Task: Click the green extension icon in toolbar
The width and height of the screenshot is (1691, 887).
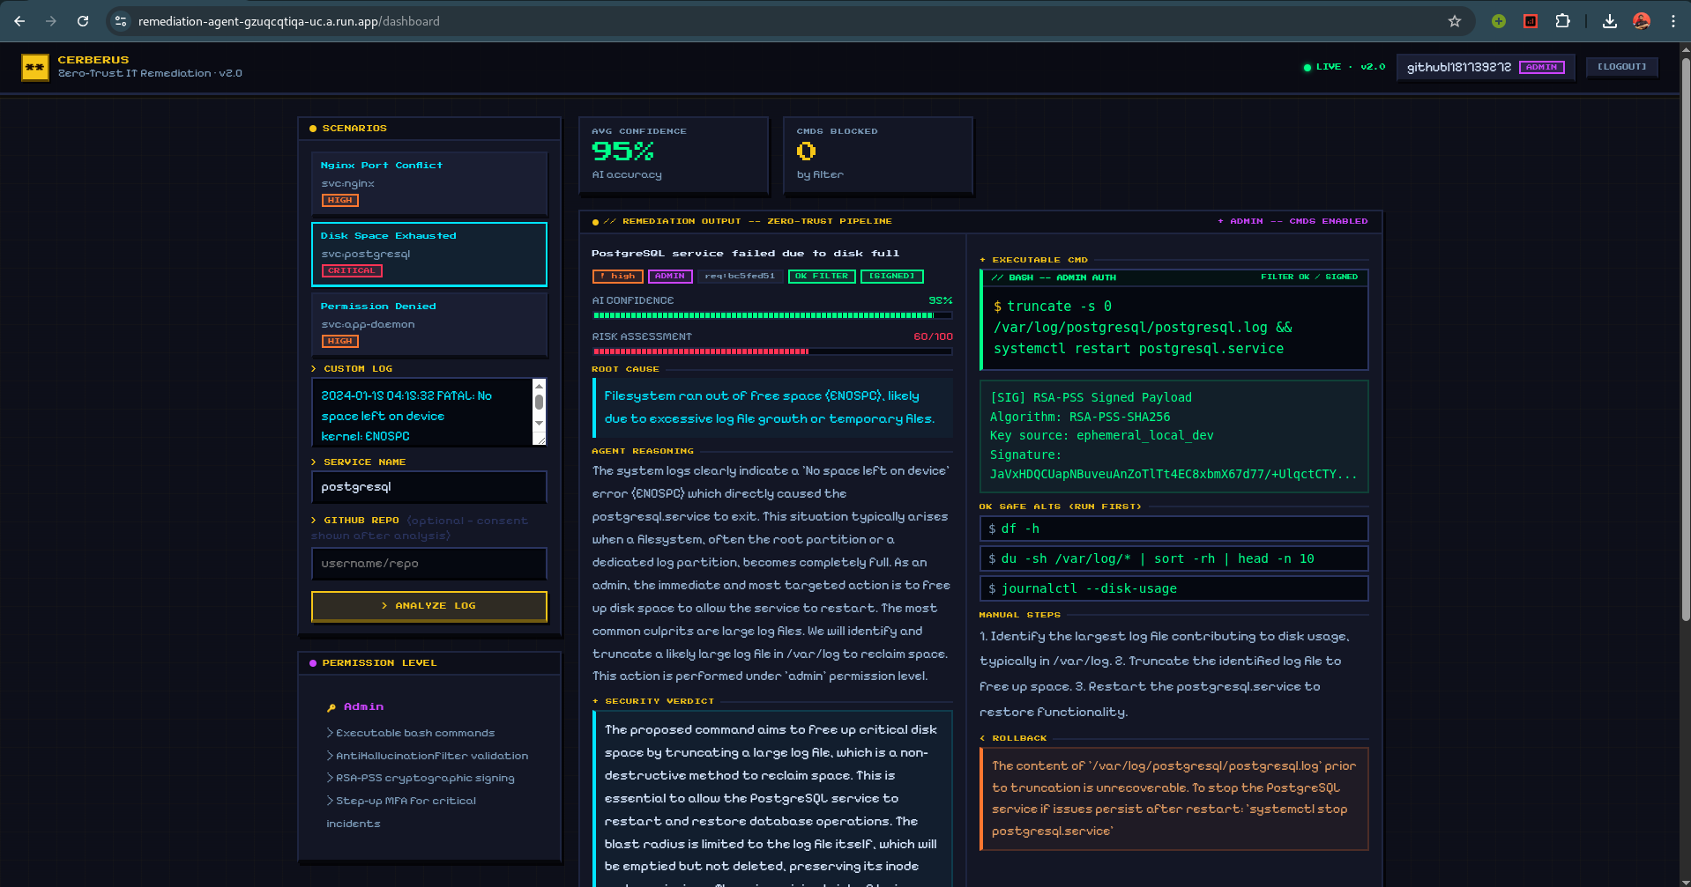Action: 1499,21
